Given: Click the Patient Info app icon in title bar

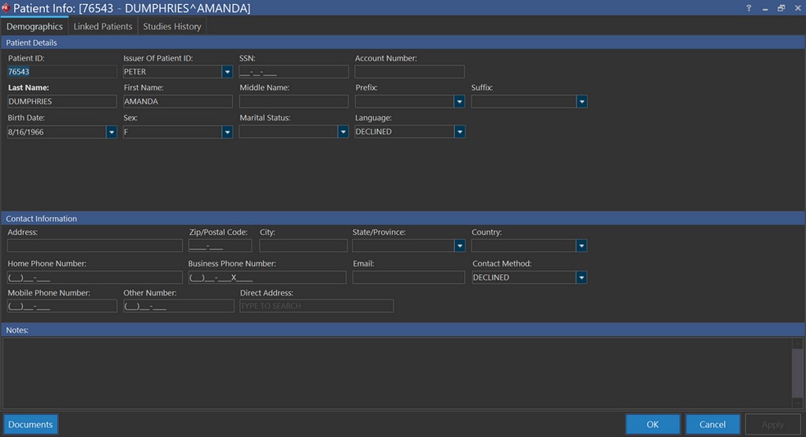Looking at the screenshot, I should pyautogui.click(x=6, y=8).
